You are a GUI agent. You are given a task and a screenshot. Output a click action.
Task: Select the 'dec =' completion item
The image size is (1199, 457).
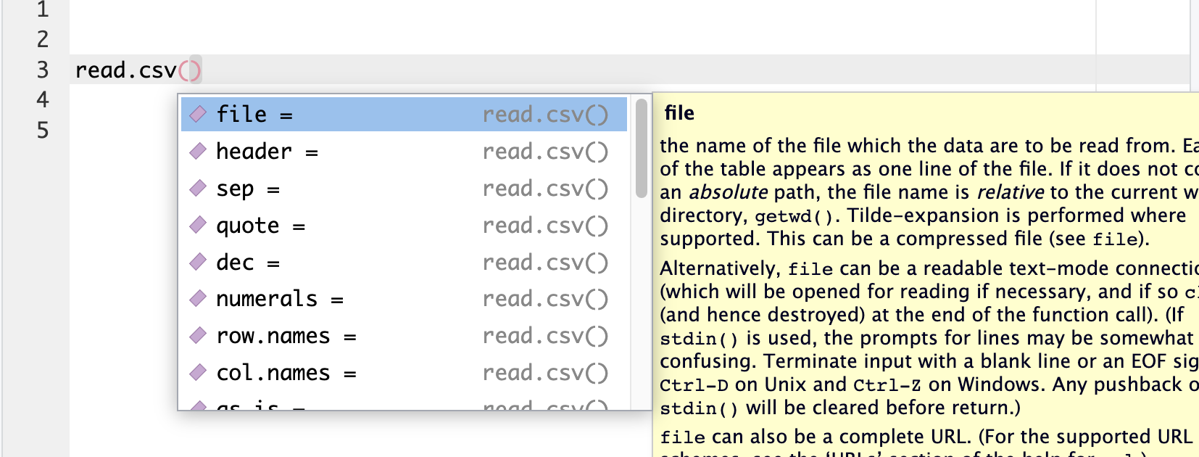click(404, 262)
